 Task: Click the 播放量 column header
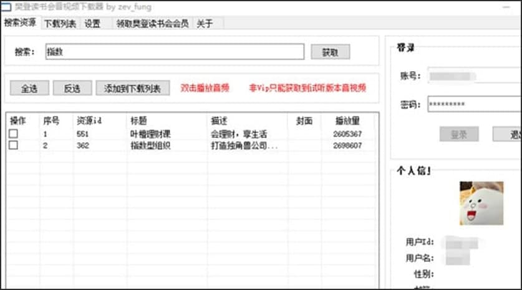(347, 120)
